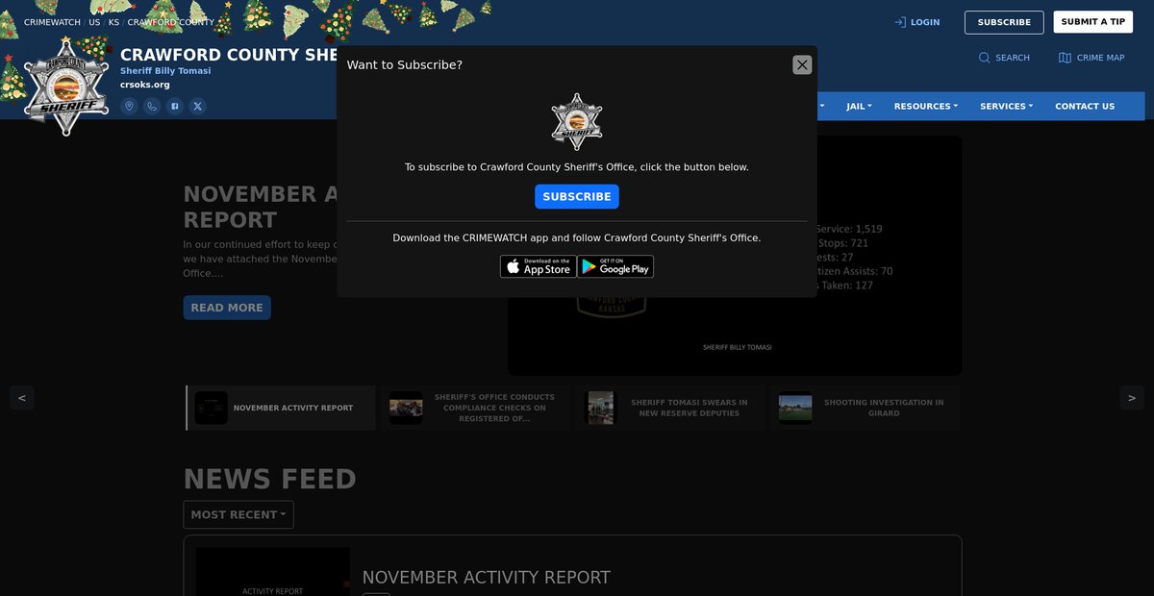Select Compliance Checks carousel item

[475, 408]
